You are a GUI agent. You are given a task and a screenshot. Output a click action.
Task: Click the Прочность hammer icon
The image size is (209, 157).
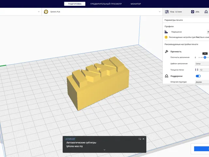[167, 52]
